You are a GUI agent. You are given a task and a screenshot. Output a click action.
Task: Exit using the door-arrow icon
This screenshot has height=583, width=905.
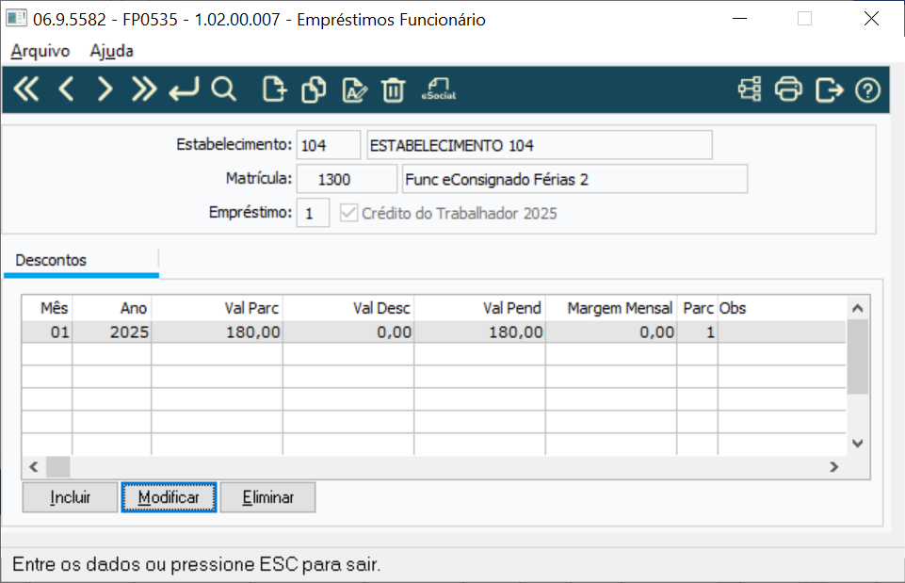(829, 89)
